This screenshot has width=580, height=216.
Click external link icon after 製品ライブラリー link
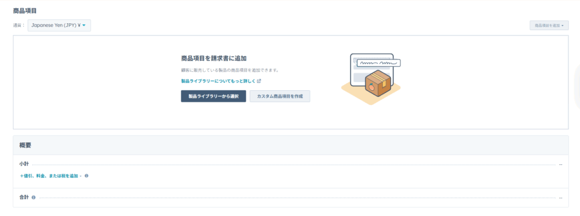(259, 81)
